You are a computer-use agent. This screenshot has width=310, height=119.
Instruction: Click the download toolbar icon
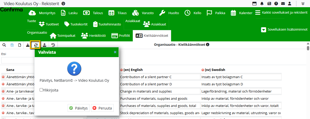coord(28,45)
